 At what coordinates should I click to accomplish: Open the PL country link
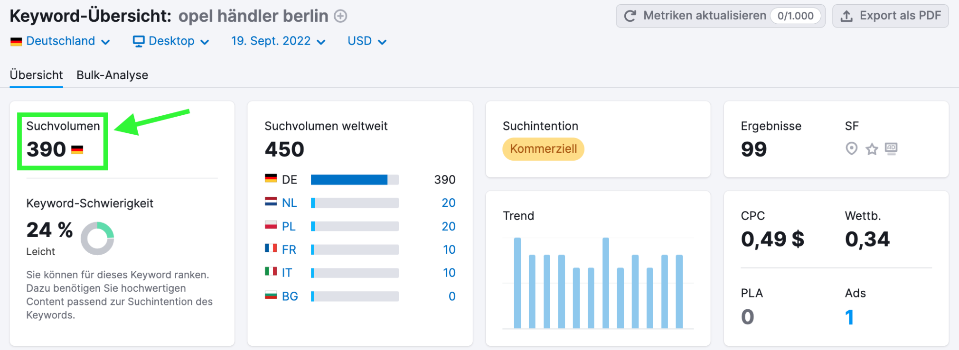(x=289, y=226)
